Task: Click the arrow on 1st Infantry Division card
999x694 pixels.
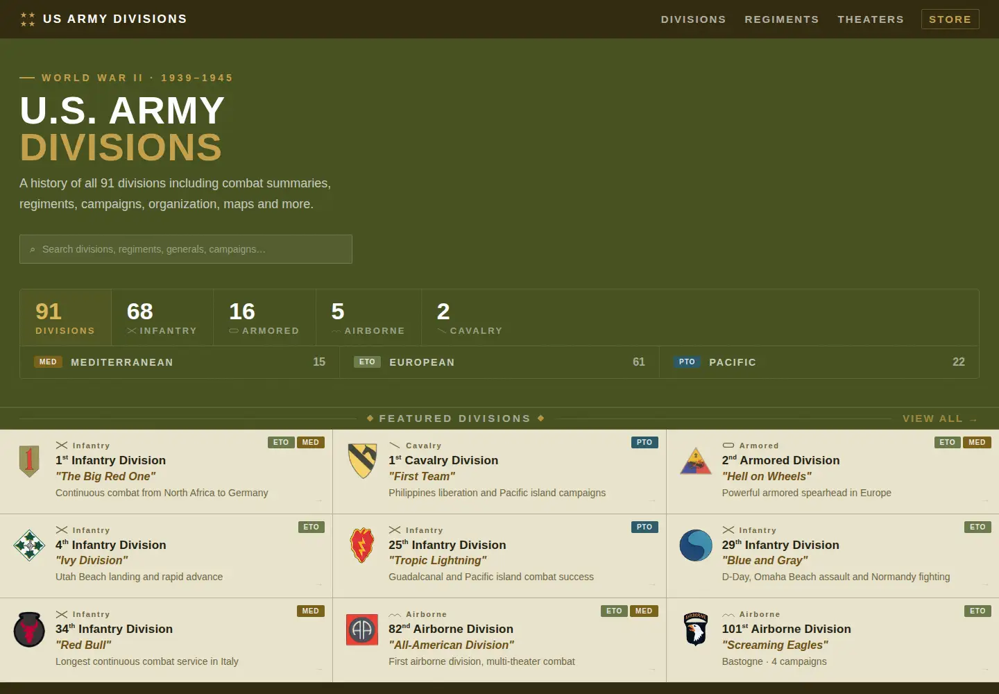Action: pos(319,500)
